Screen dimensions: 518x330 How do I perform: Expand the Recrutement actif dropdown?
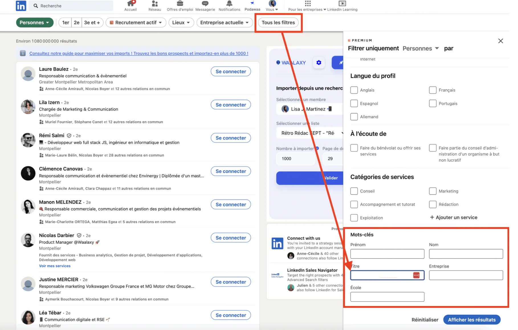pos(136,23)
